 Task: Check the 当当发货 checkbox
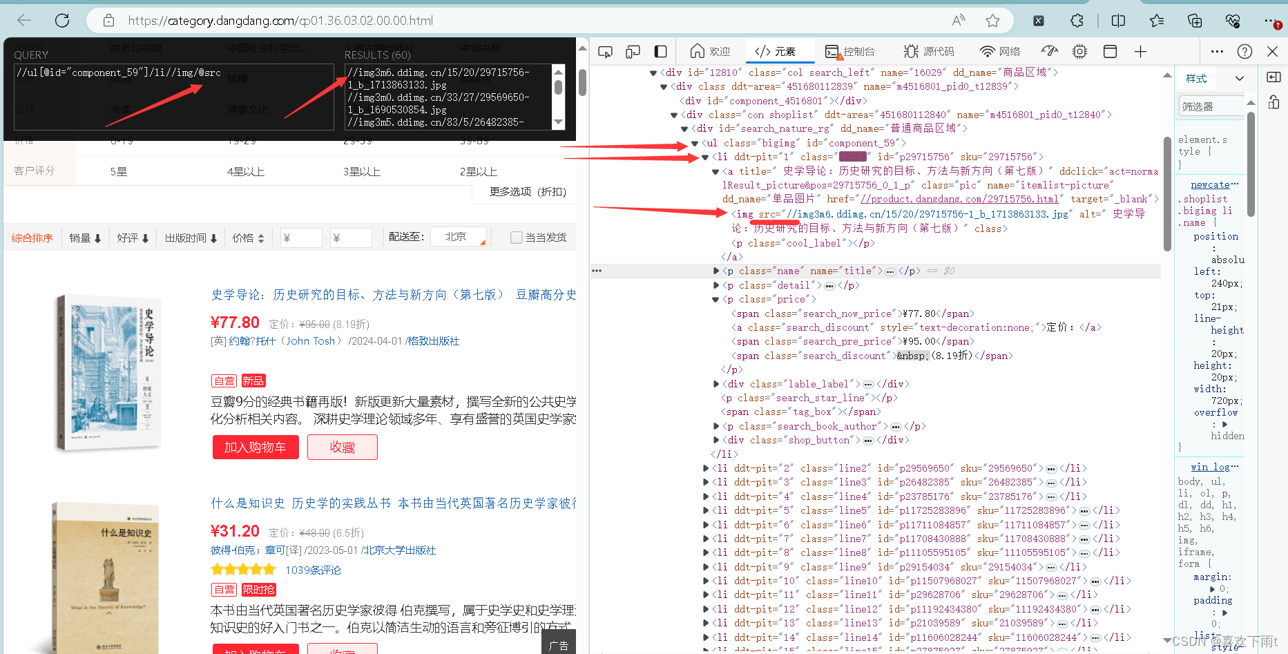[x=516, y=238]
